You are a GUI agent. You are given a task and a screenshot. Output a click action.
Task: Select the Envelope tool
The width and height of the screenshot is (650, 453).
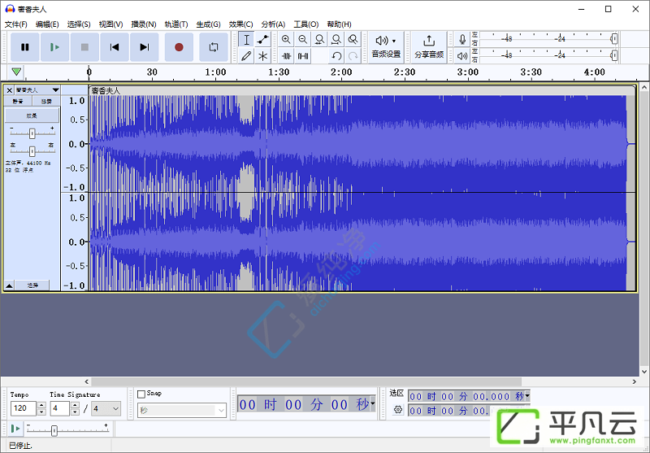[x=262, y=40]
